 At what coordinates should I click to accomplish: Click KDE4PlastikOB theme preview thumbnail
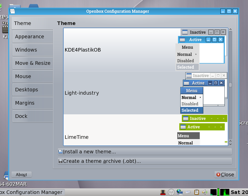(202, 50)
